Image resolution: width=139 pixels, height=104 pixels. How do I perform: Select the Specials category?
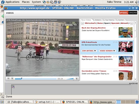(115, 23)
